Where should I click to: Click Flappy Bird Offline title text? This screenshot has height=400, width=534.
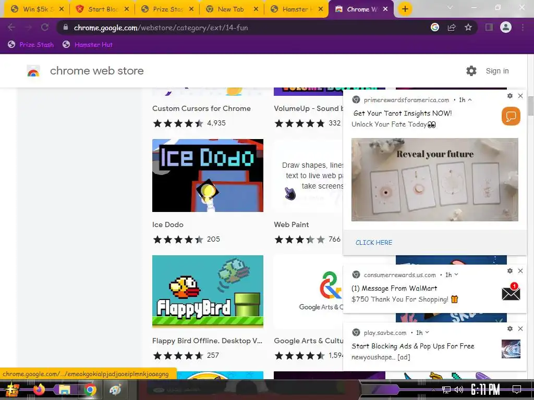coord(207,341)
